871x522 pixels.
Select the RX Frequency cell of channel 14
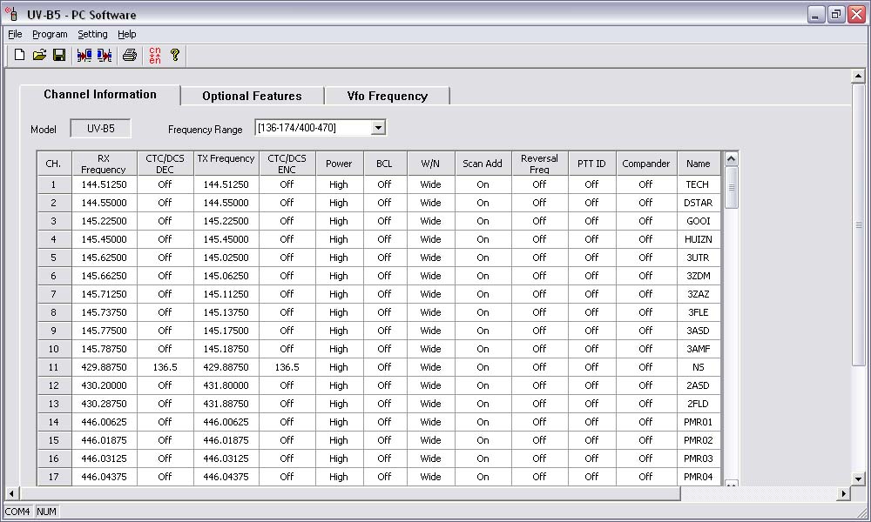[104, 422]
